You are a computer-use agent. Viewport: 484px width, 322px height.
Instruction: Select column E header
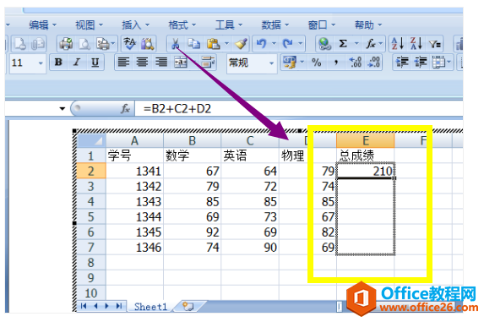pyautogui.click(x=366, y=141)
